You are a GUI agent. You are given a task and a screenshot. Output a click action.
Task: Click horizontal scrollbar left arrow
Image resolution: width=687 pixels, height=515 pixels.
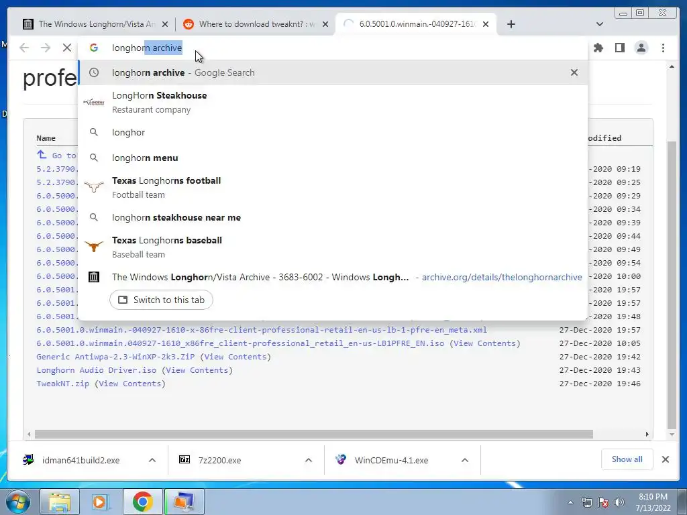tap(29, 434)
